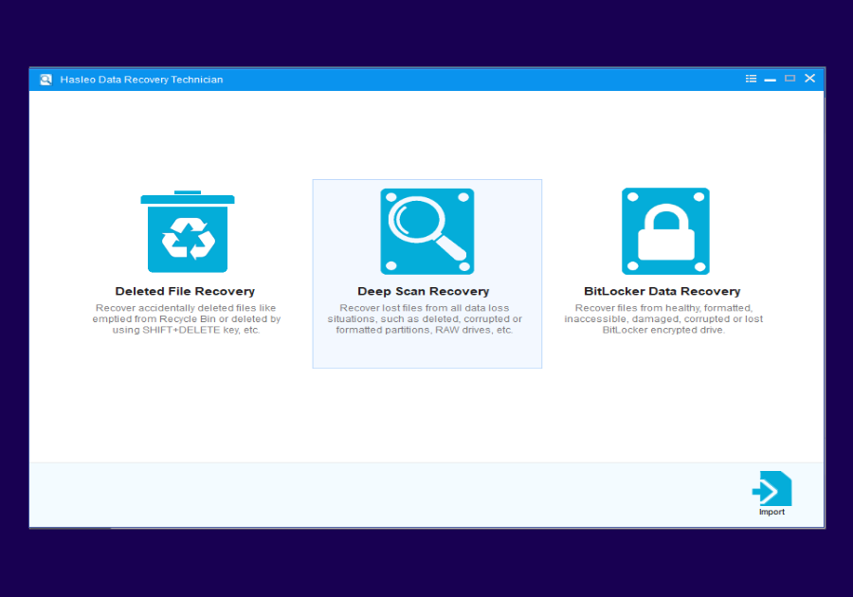Click the BitLocker drive recovery description text
This screenshot has height=597, width=853.
pyautogui.click(x=665, y=318)
